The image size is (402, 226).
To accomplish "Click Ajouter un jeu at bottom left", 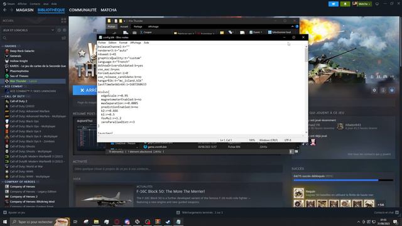I will [x=14, y=212].
